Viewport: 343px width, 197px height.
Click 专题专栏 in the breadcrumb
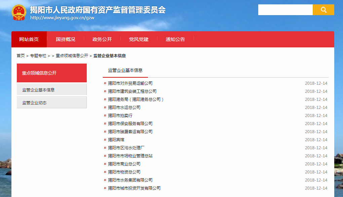tap(38, 56)
